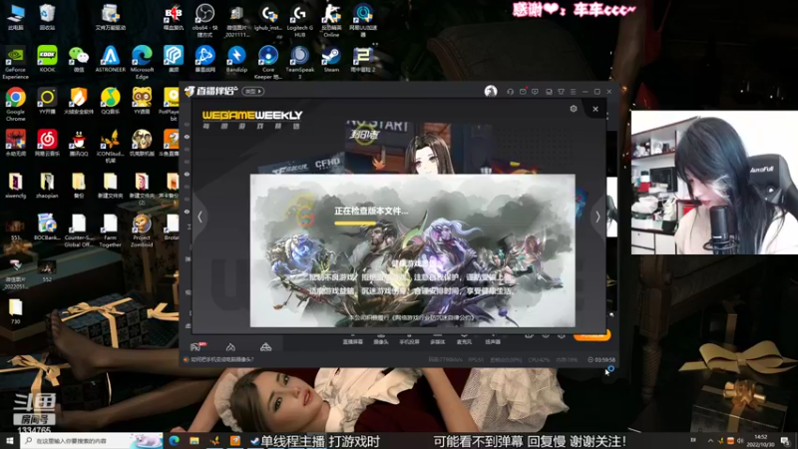
Task: Show hidden system tray icons
Action: (x=710, y=440)
